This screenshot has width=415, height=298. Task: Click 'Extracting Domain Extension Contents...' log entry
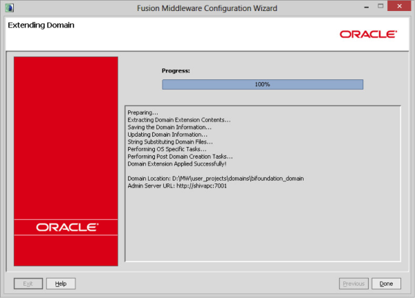pos(179,120)
